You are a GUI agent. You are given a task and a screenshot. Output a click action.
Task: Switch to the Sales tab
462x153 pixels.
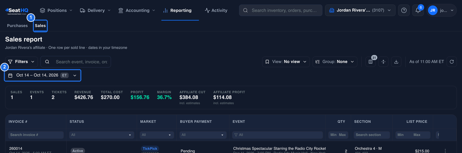coord(40,26)
